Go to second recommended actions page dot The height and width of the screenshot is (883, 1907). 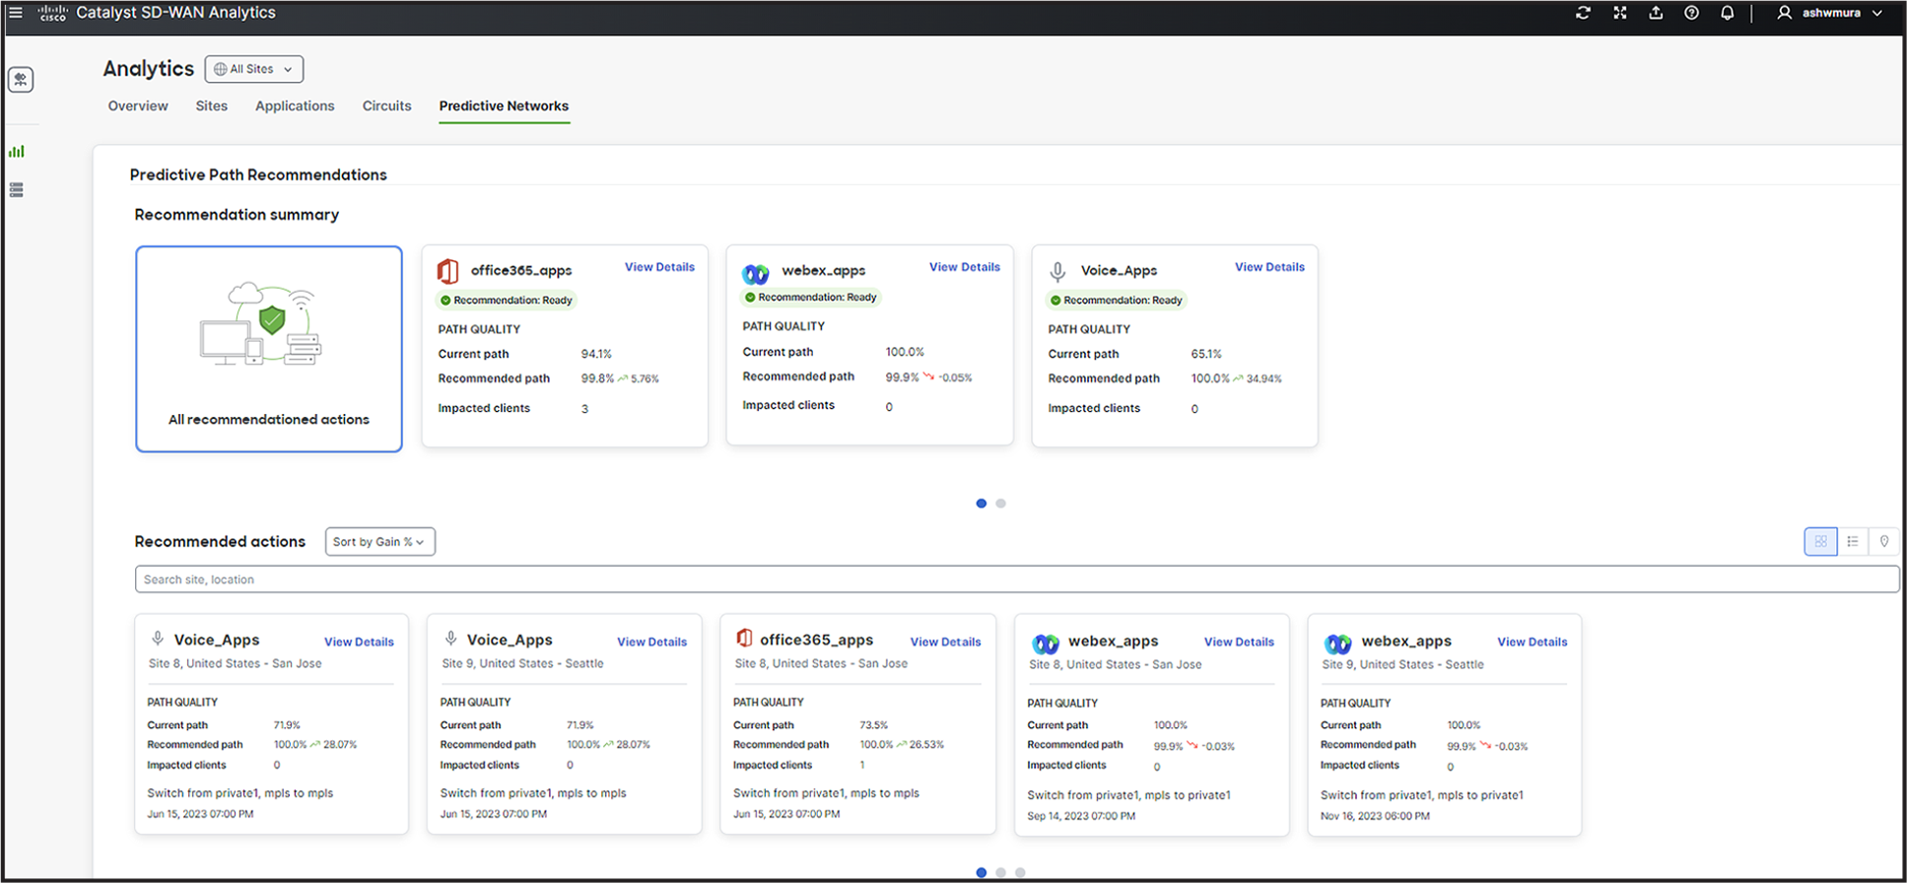tap(1000, 872)
